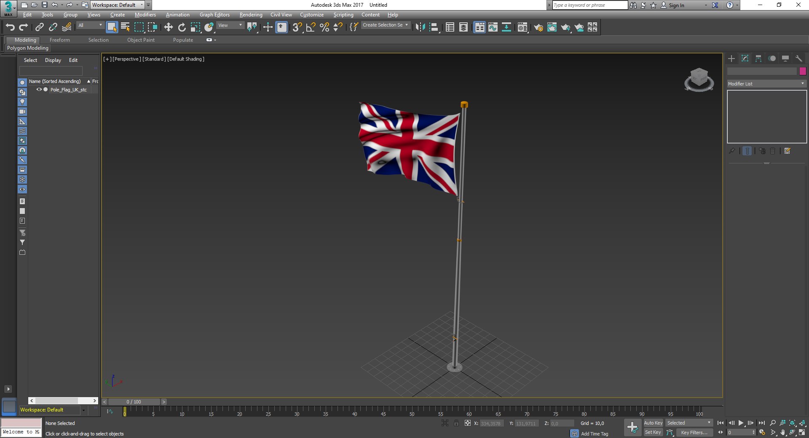Screen dimensions: 809x438
Task: Activate the Select and Link tool
Action: [x=40, y=27]
